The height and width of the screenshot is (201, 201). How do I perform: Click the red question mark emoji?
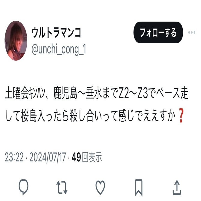[181, 115]
